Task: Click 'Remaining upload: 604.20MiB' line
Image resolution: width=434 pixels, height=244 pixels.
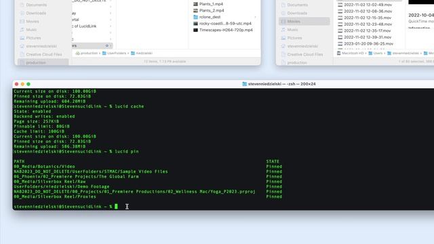Action: (50, 101)
